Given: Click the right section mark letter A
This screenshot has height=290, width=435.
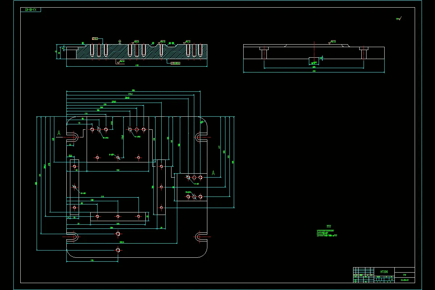Looking at the screenshot, I should click(213, 173).
